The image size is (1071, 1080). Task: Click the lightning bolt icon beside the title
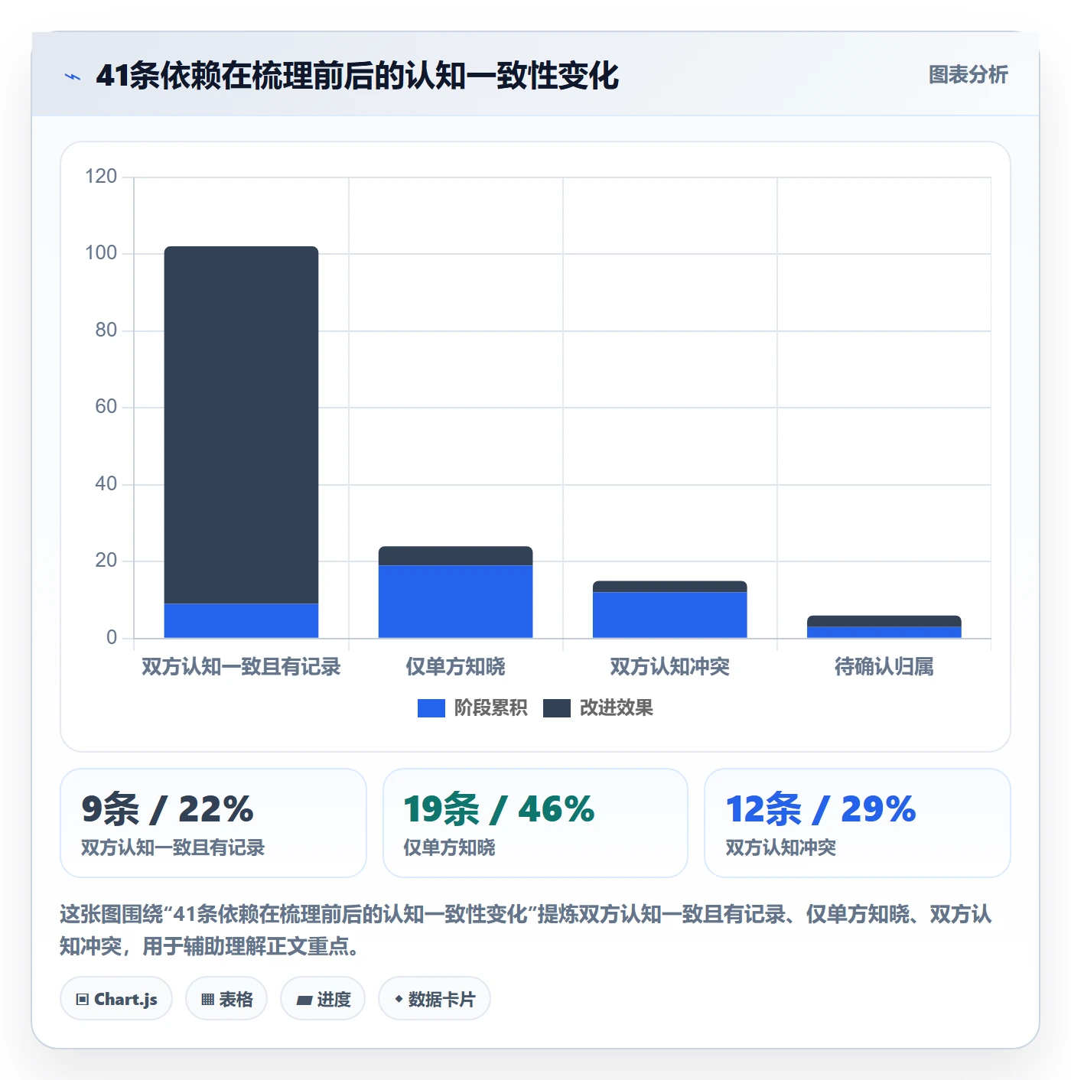73,76
